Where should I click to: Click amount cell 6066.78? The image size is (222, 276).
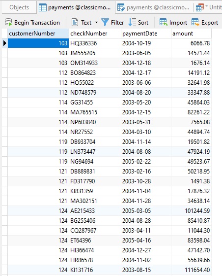point(191,43)
